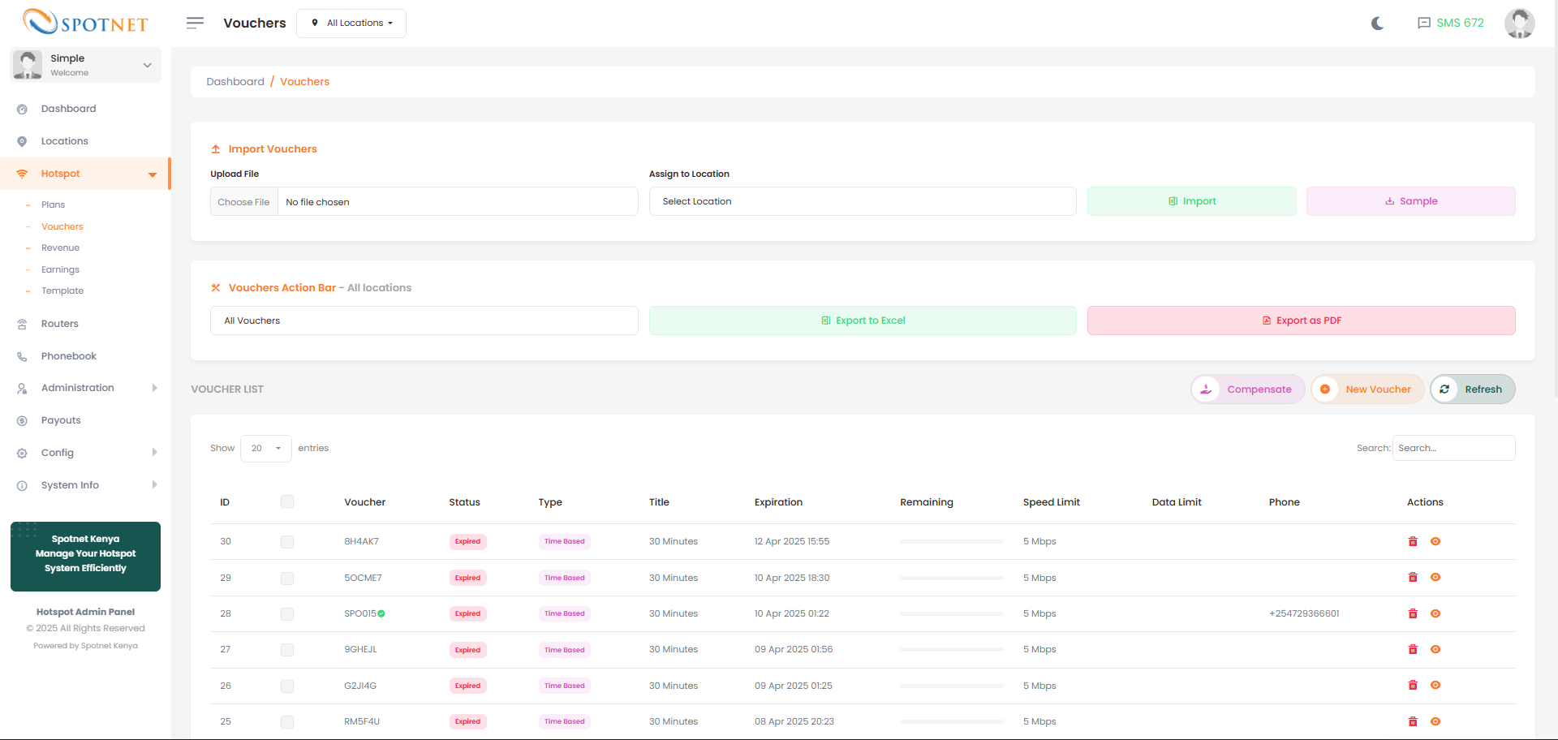Open SMS 672 balance indicator
1558x740 pixels.
(1450, 23)
